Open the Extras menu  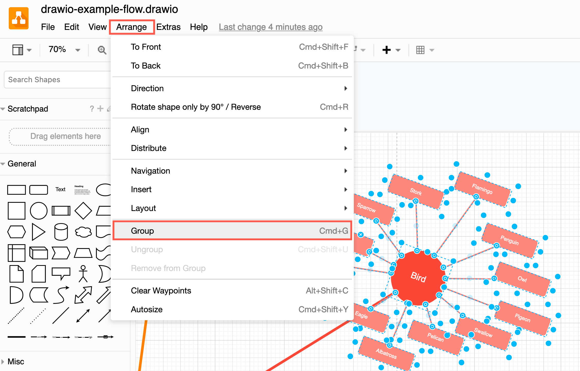click(x=169, y=27)
